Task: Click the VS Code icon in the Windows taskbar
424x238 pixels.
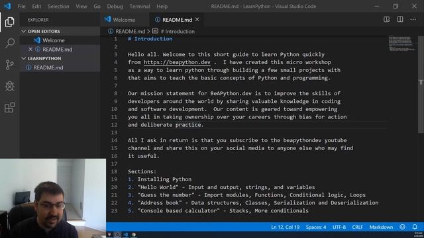Action: (125, 235)
